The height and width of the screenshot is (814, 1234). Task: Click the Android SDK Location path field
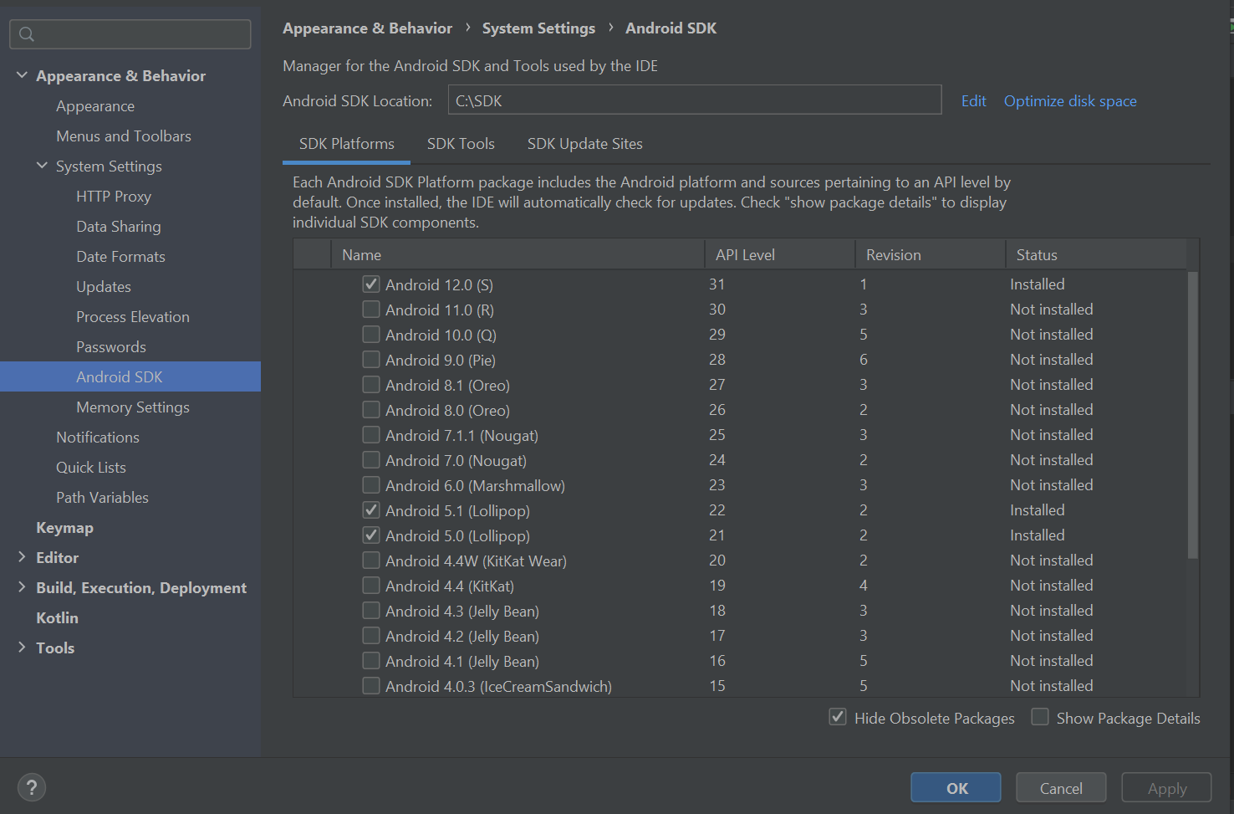(x=695, y=100)
